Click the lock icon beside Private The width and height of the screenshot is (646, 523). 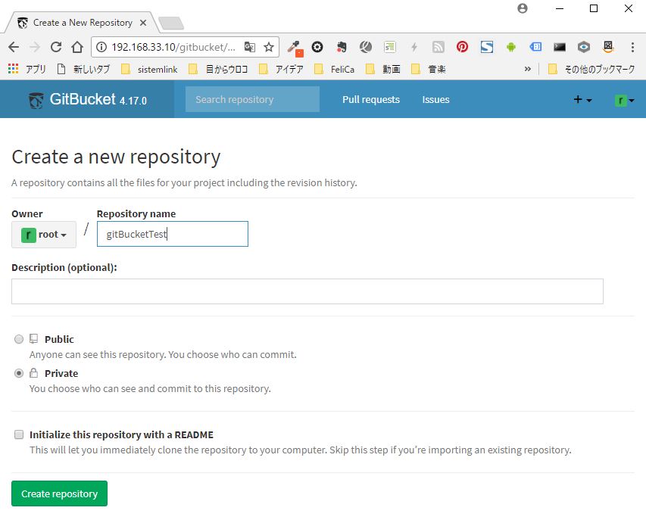pos(34,373)
